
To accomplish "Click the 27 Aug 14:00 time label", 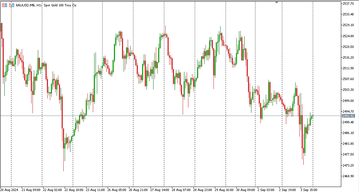I will pos(160,190).
